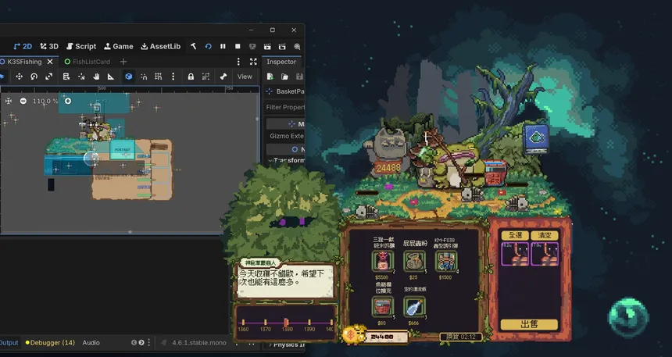Select the Scale tool
Viewport: 672px width, 357px height.
click(x=49, y=77)
